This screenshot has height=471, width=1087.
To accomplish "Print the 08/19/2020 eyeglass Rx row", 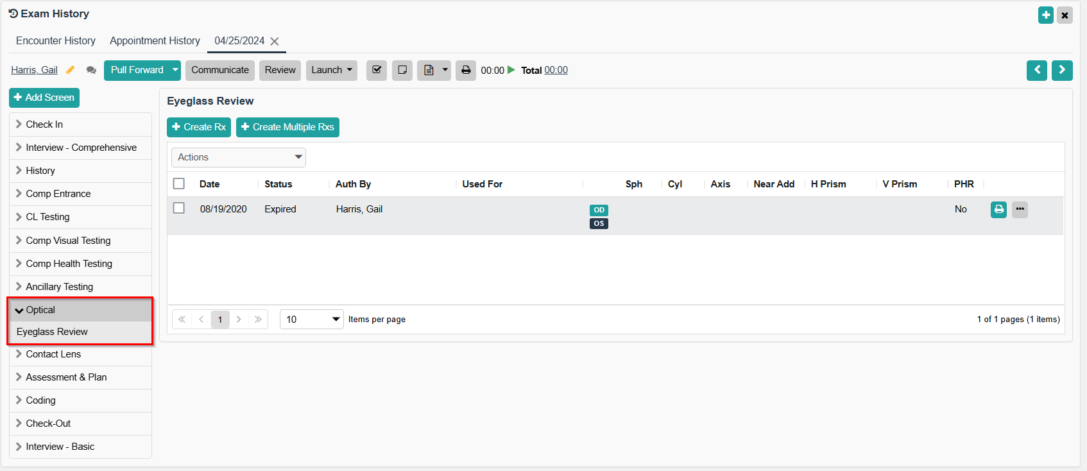I will coord(998,209).
